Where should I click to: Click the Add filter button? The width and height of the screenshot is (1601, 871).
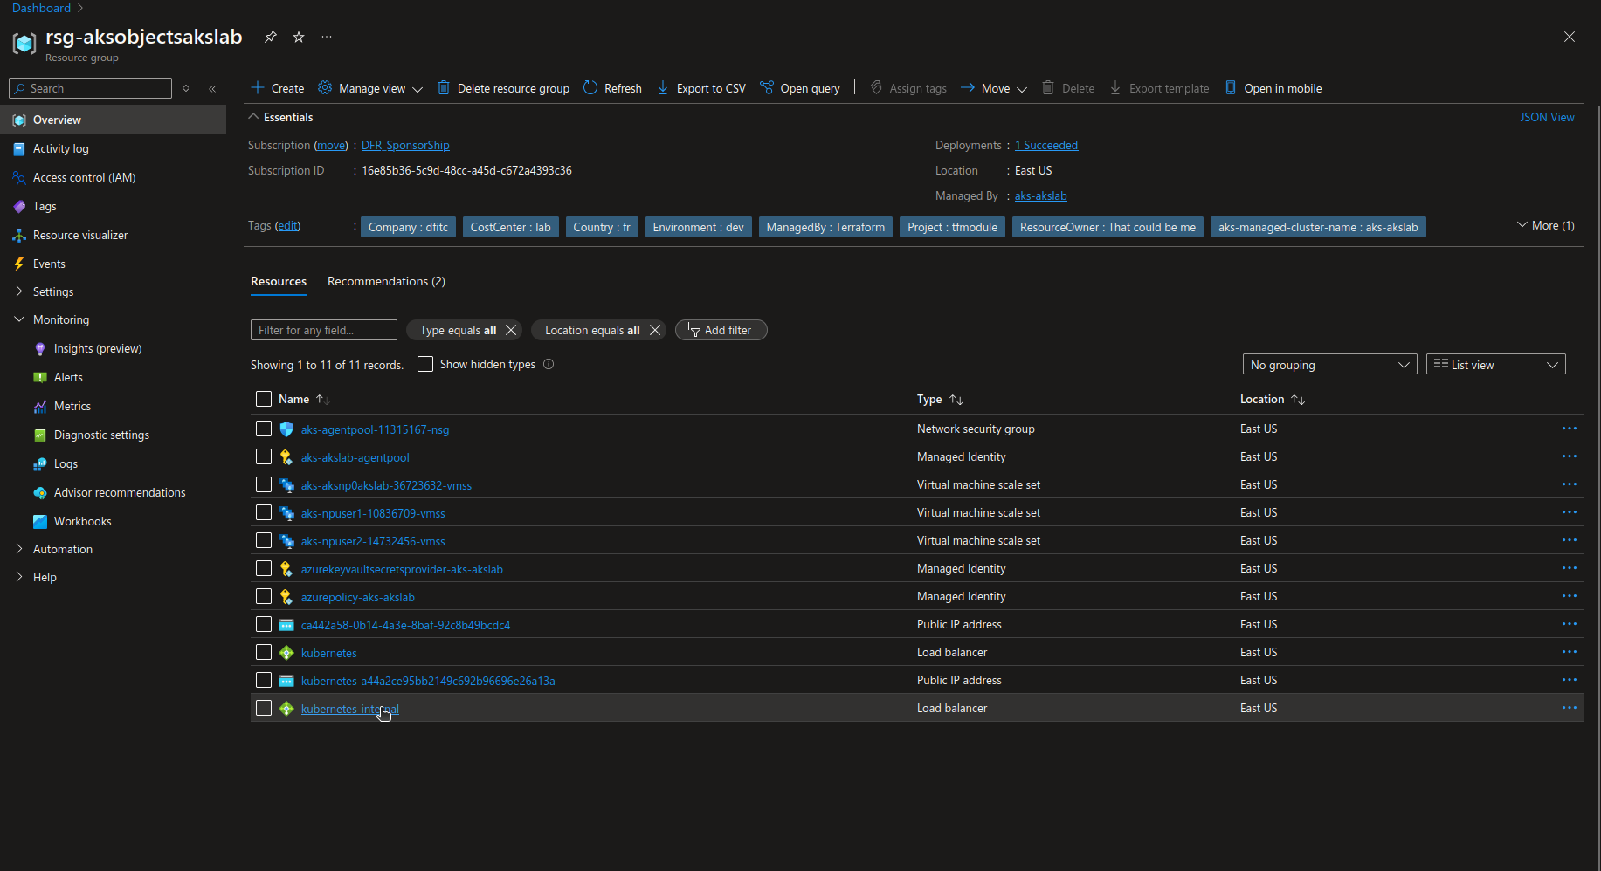[x=721, y=330]
